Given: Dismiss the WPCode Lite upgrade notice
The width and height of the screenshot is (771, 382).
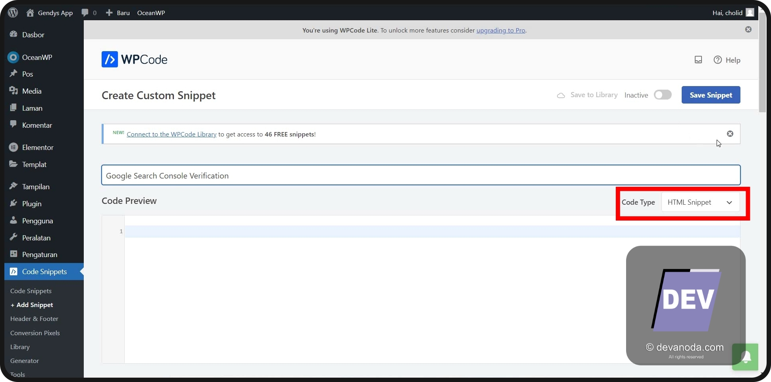Looking at the screenshot, I should coord(748,29).
